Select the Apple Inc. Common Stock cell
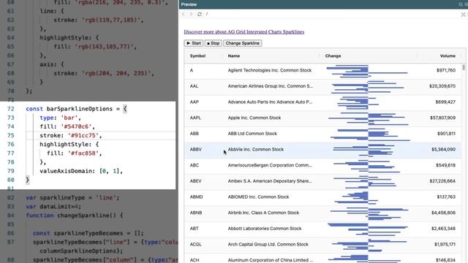468x263 pixels. tap(254, 118)
